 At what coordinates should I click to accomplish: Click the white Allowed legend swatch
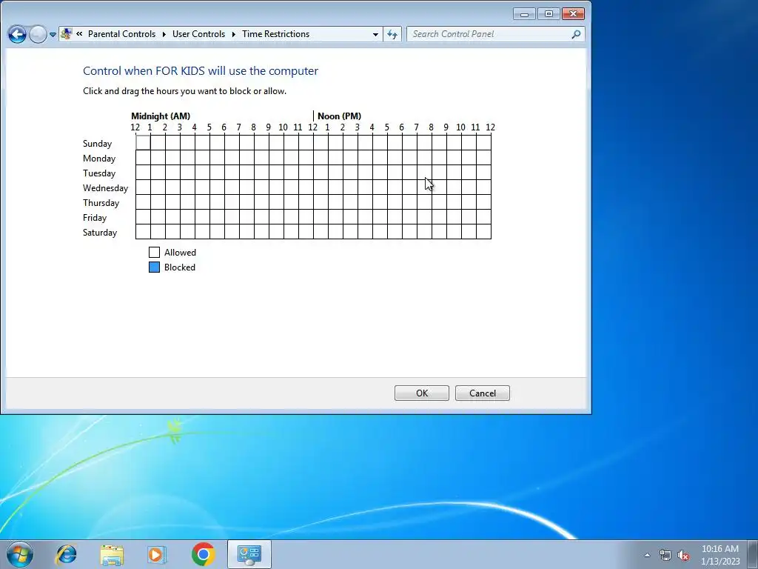(x=154, y=252)
